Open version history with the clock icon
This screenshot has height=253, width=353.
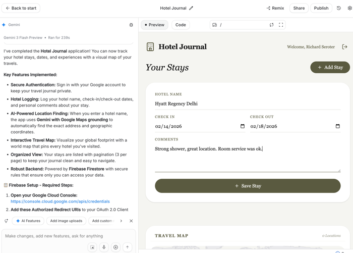pos(339,8)
